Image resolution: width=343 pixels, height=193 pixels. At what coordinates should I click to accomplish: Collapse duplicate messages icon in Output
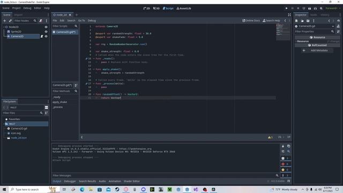283,151
